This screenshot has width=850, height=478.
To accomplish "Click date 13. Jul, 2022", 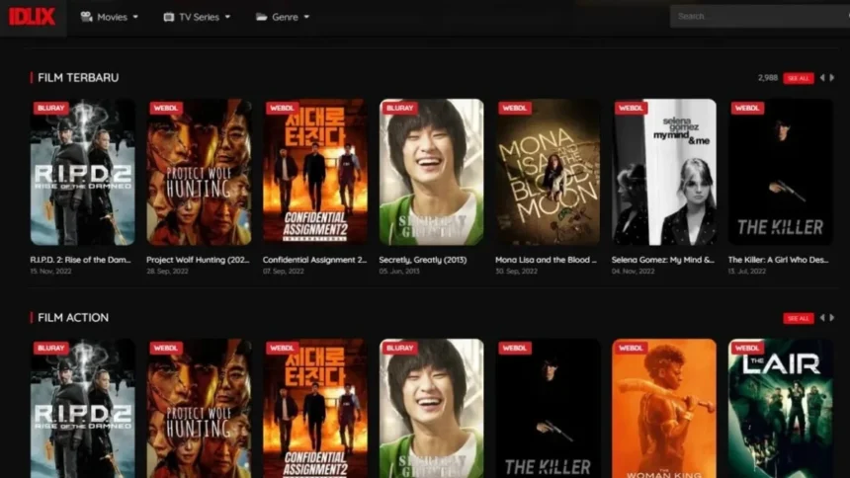I will pyautogui.click(x=747, y=271).
